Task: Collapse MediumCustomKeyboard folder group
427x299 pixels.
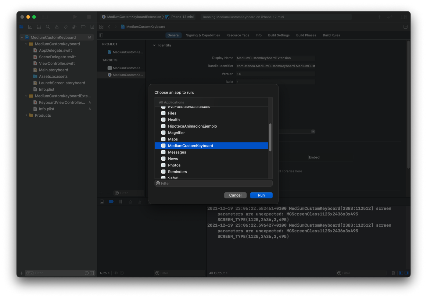Action: [26, 44]
